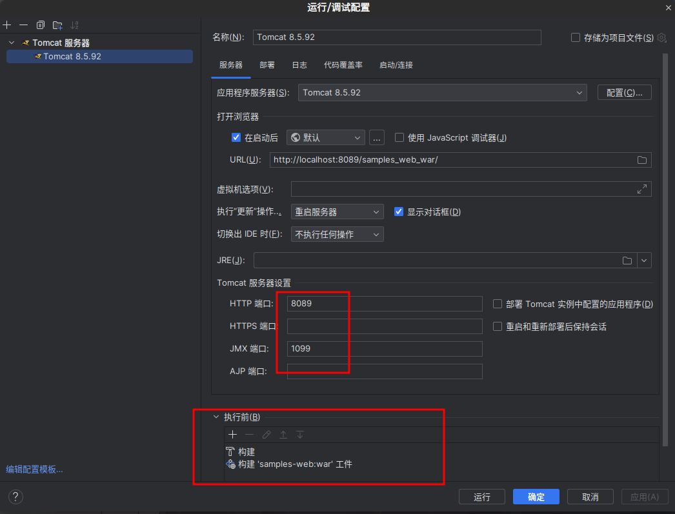Open the JRE dropdown arrow
Screen dimensions: 675x514
pos(644,261)
